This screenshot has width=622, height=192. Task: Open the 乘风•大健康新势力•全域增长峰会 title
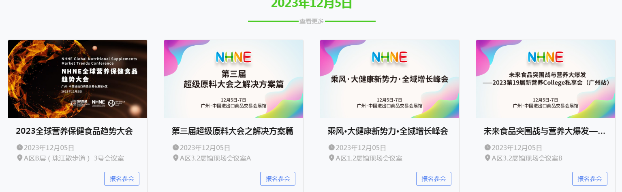pos(388,131)
